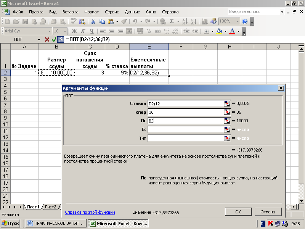Expand the Borders dropdown arrow
The width and height of the screenshot is (305, 229).
[212, 31]
